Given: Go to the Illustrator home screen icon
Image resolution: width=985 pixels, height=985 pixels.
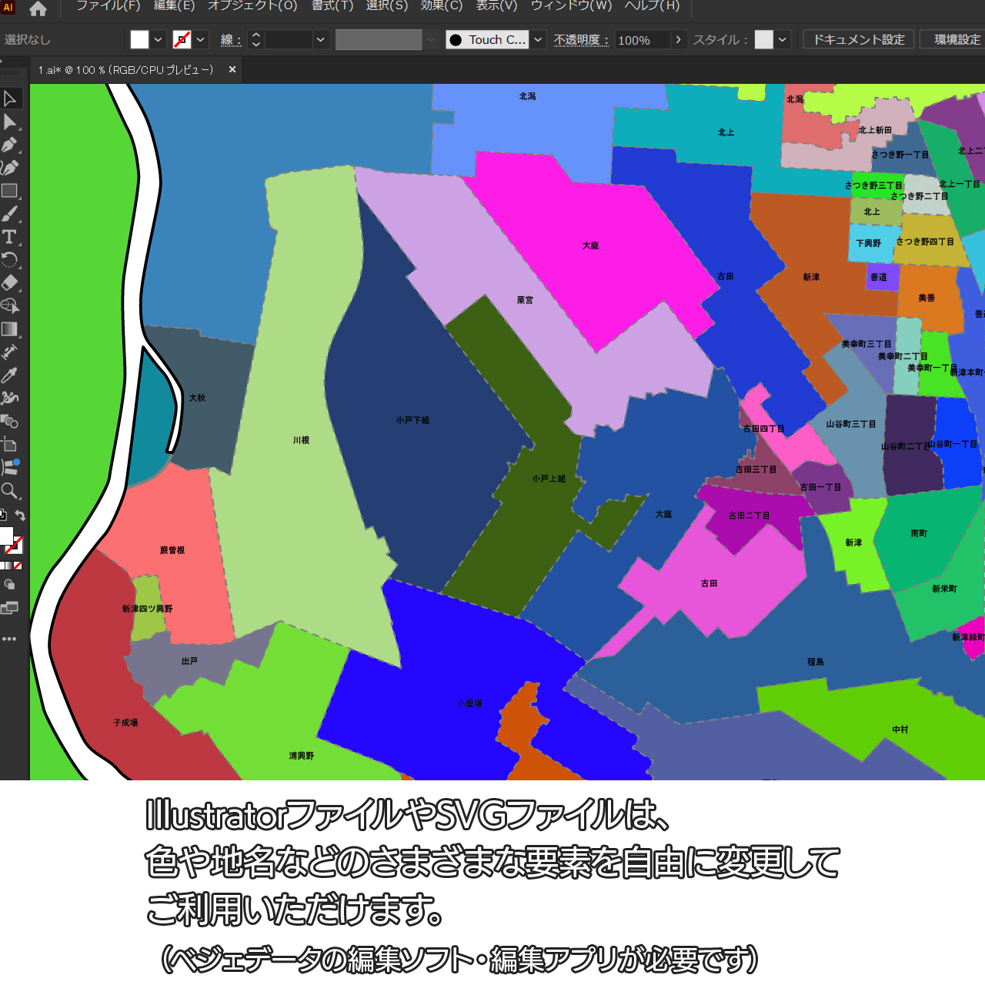Looking at the screenshot, I should tap(38, 8).
